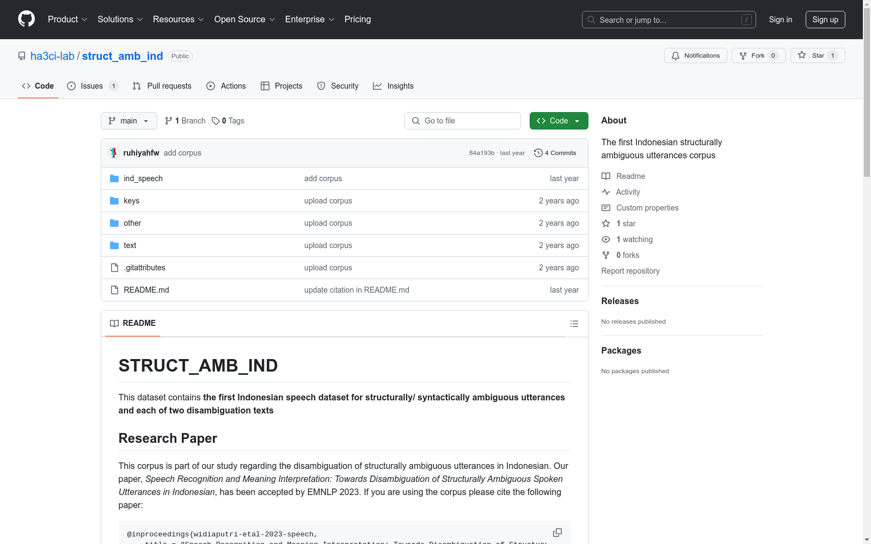Open the README outline list icon
The height and width of the screenshot is (544, 871).
click(574, 324)
